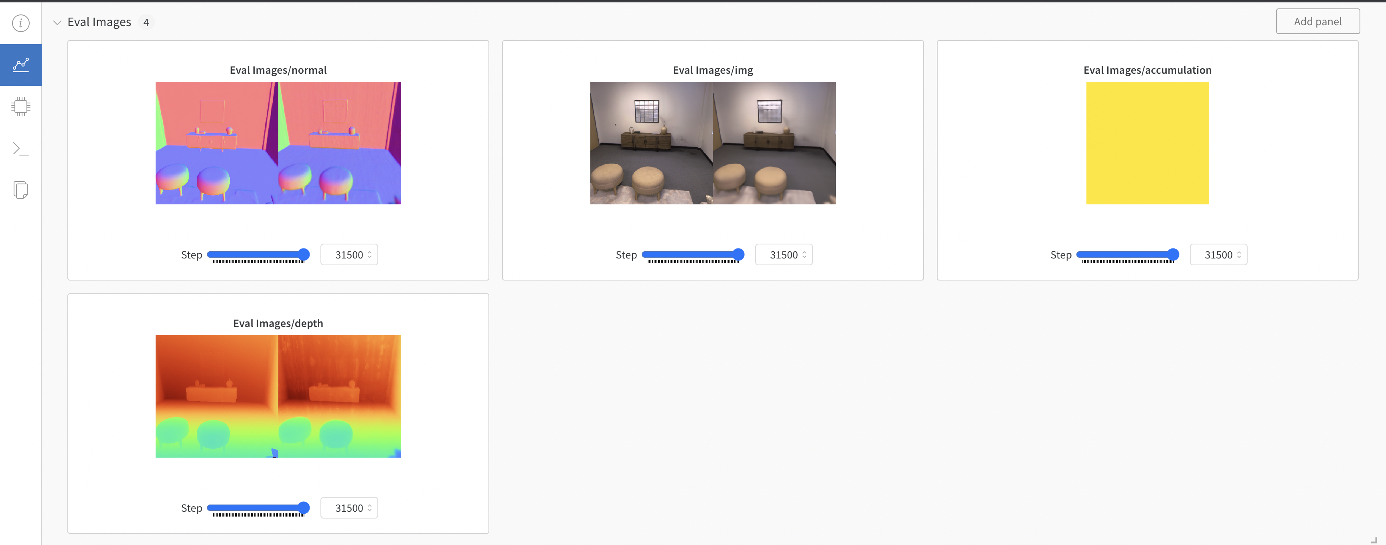Collapse the Eval Images section
This screenshot has height=545, width=1386.
point(58,22)
